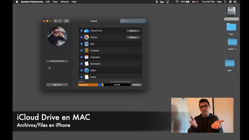Uncheck the iCloud Drive checkbox
249x140 pixels.
coord(81,31)
